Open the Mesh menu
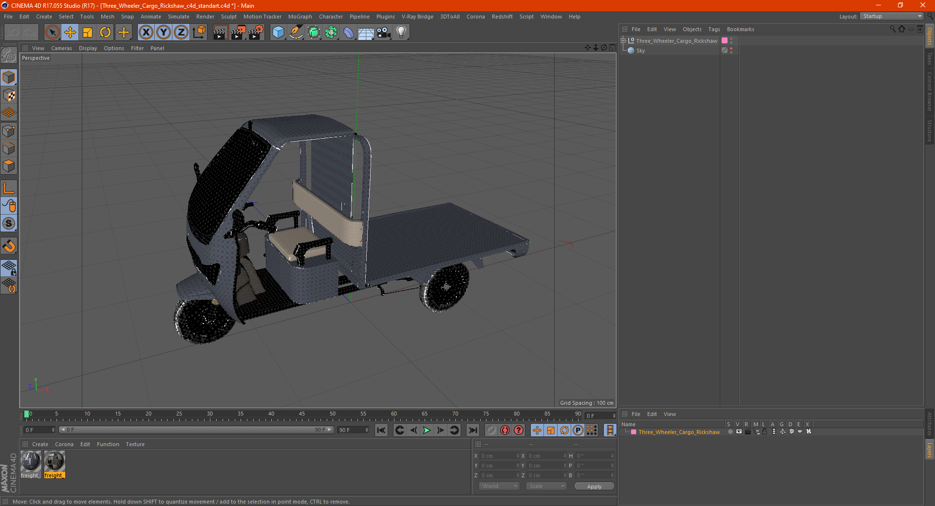The image size is (935, 506). 107,17
